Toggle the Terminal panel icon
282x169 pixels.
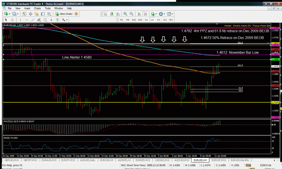(43, 14)
